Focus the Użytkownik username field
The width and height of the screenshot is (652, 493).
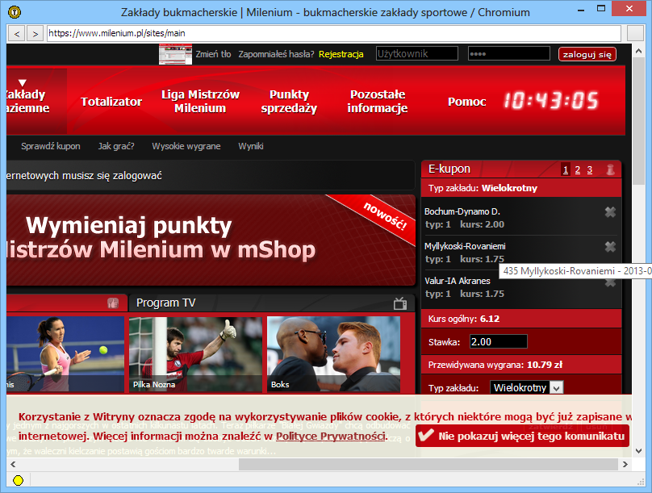point(417,53)
